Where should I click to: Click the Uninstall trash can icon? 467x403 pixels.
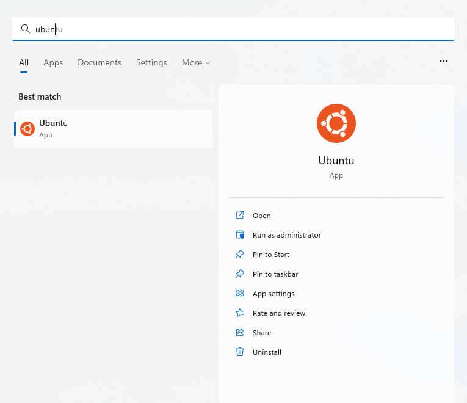(240, 352)
